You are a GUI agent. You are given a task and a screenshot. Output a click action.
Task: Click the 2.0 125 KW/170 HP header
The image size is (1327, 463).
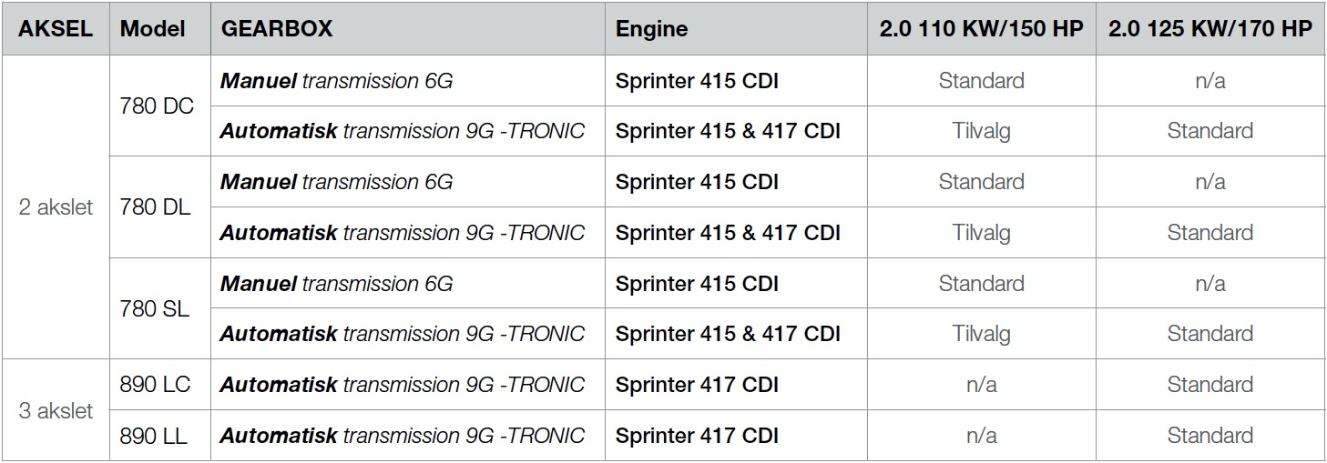[1210, 29]
